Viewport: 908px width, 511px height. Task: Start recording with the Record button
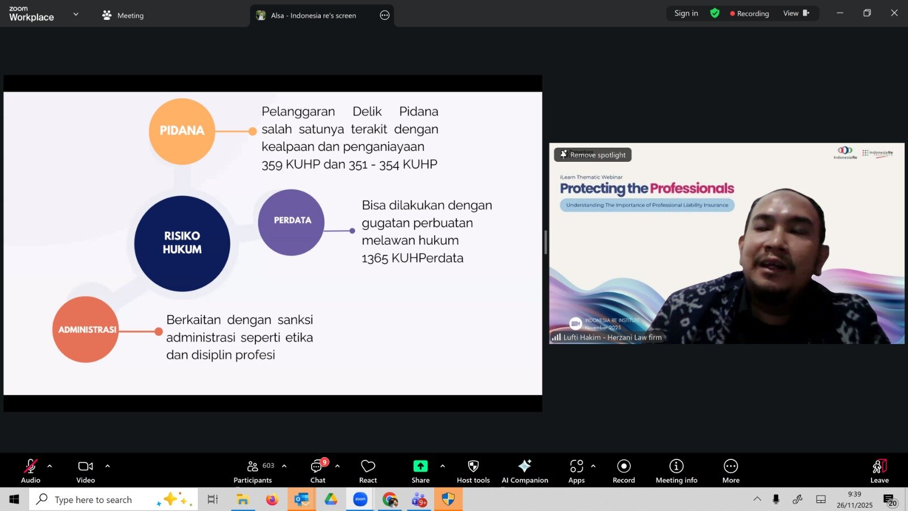point(624,471)
